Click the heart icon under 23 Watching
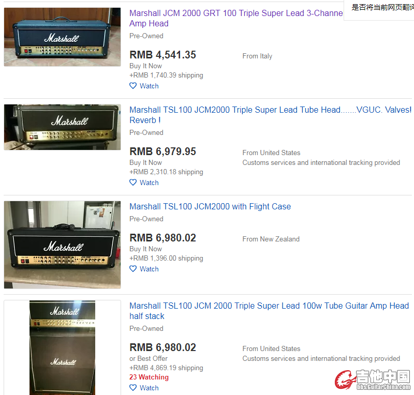 133,388
